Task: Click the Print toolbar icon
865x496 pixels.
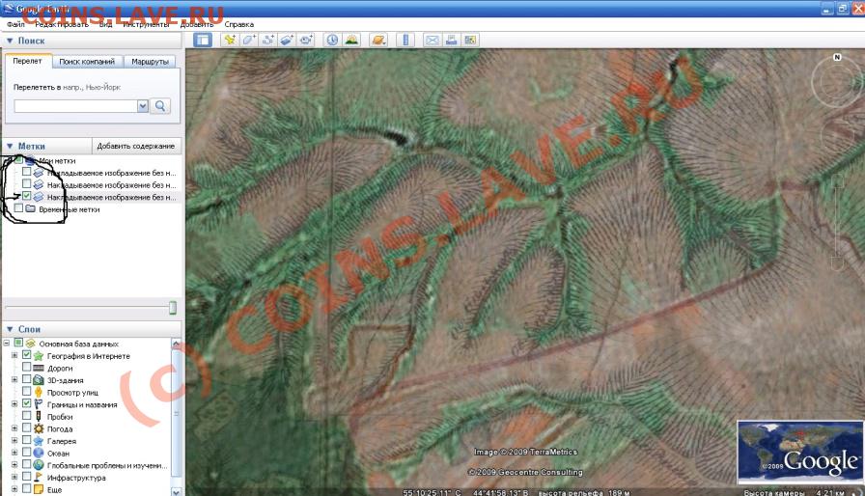Action: tap(451, 40)
